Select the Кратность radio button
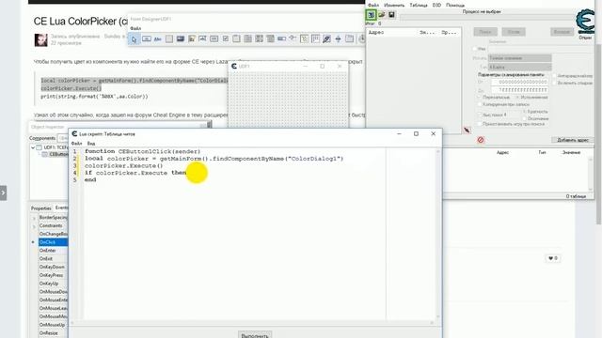 [x=524, y=112]
